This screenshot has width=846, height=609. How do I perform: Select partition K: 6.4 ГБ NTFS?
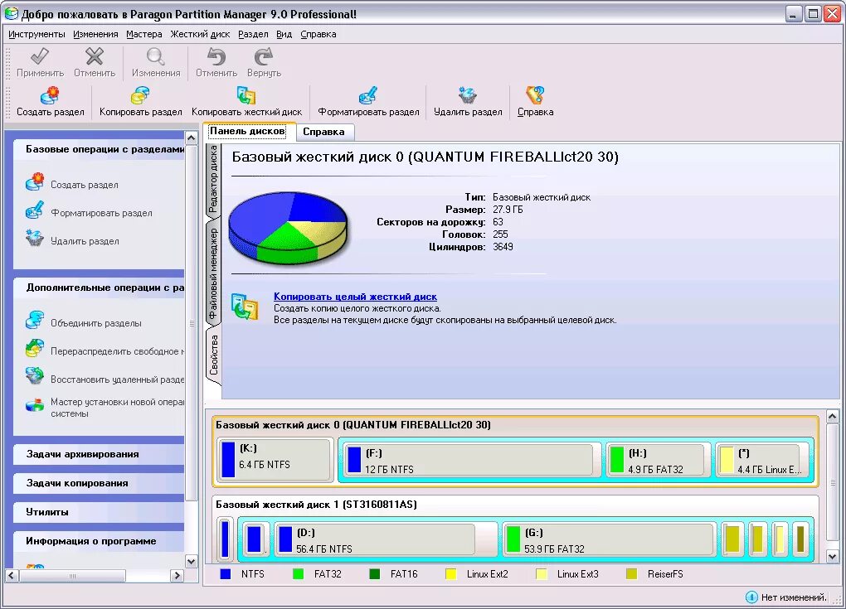(x=275, y=460)
